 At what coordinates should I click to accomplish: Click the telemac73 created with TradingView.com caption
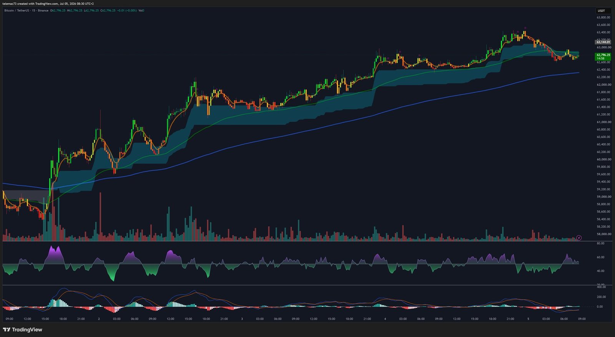coord(48,3)
